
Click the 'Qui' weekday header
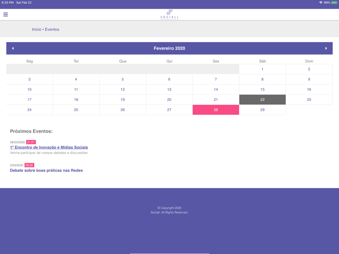pyautogui.click(x=169, y=61)
